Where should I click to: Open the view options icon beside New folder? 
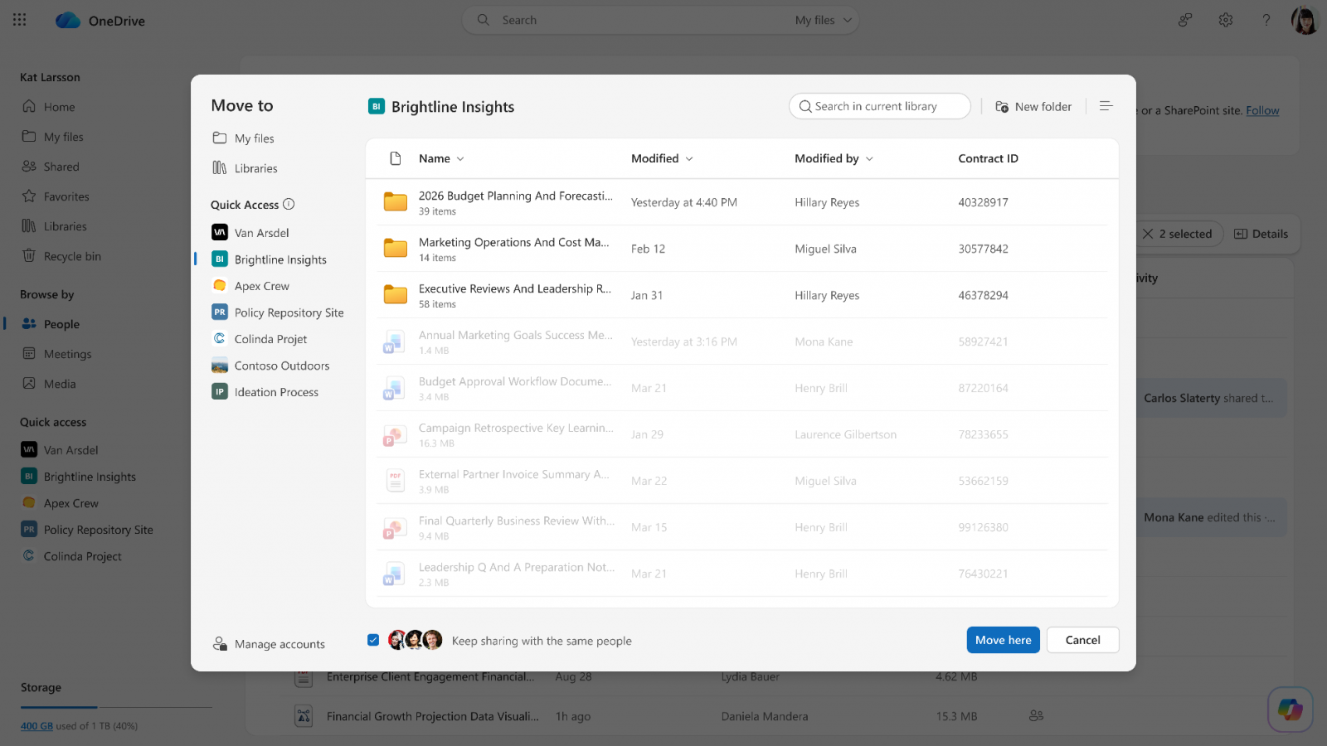1106,105
